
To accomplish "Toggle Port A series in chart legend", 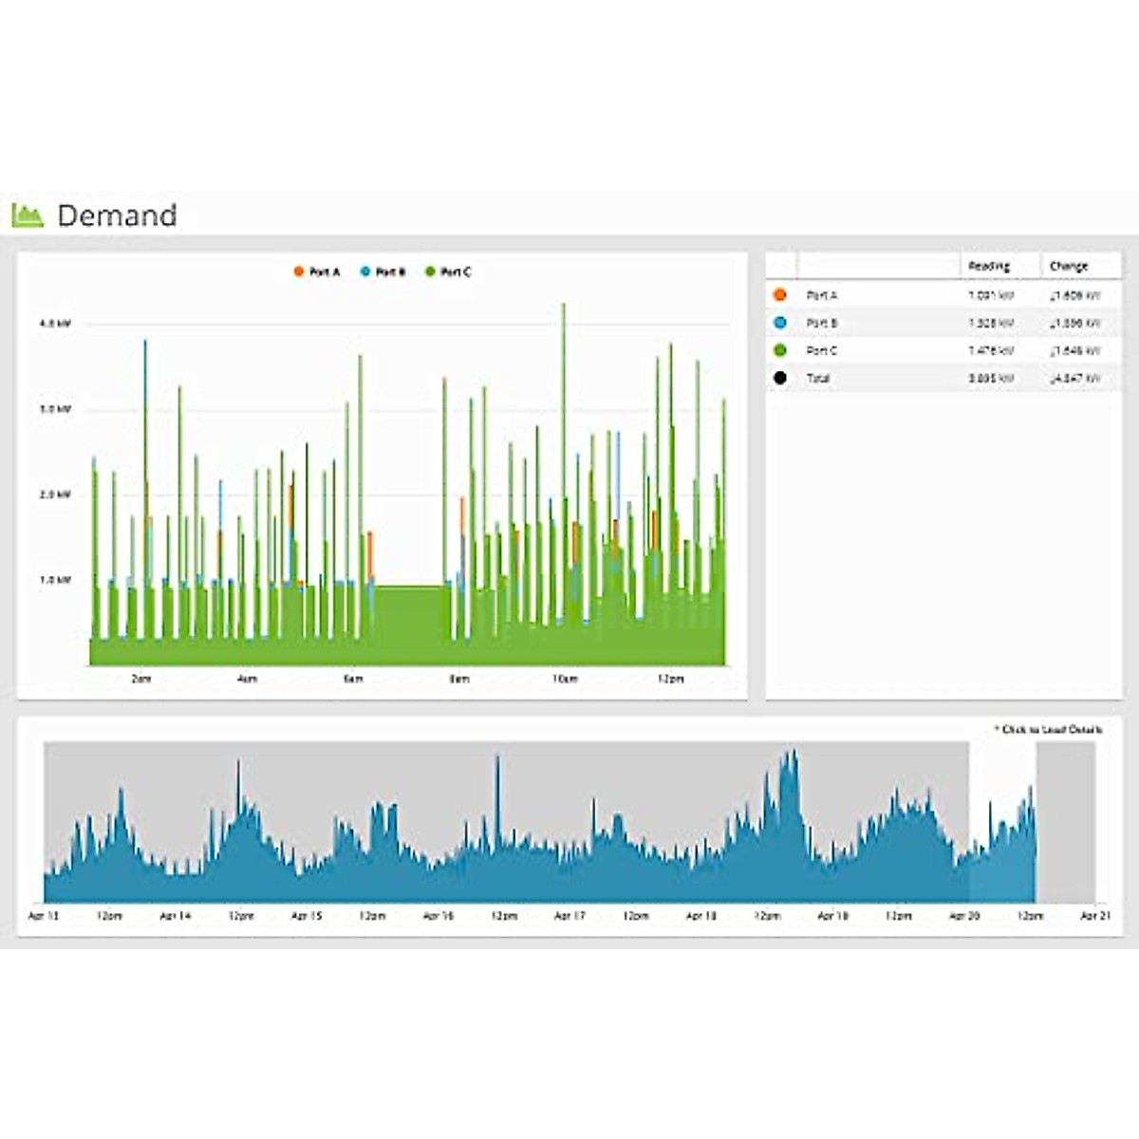I will coord(316,272).
